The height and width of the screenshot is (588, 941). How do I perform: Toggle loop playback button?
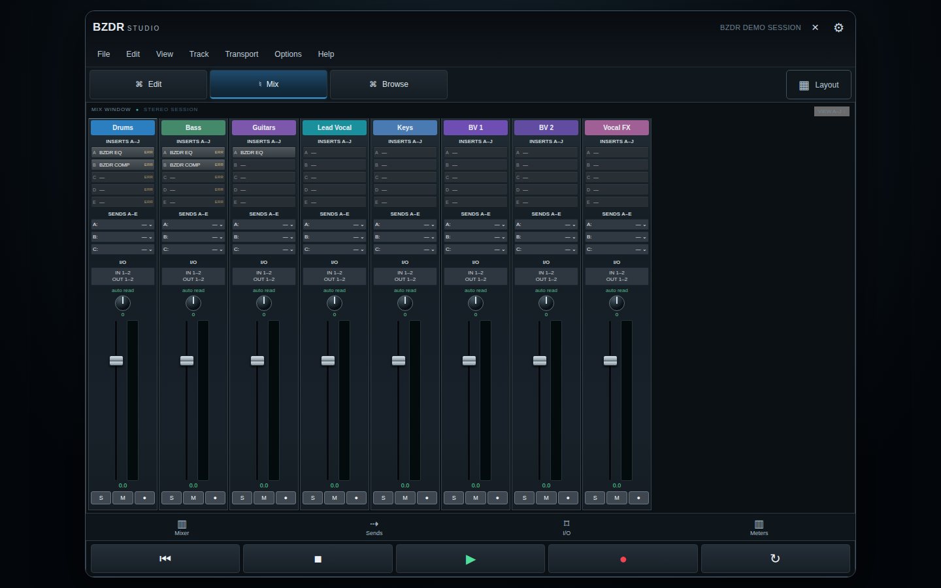click(775, 559)
